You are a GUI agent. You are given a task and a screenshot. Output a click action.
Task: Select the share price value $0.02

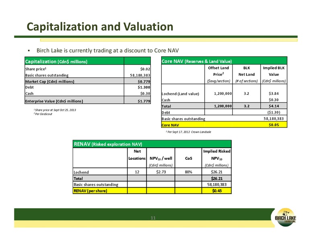(145, 69)
